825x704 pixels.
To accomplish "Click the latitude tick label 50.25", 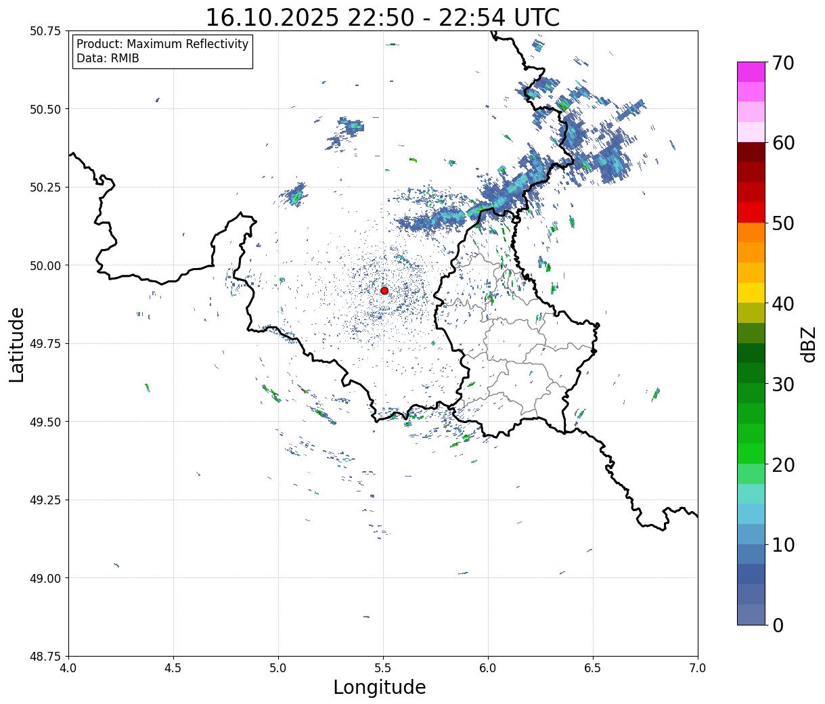I will pos(45,188).
